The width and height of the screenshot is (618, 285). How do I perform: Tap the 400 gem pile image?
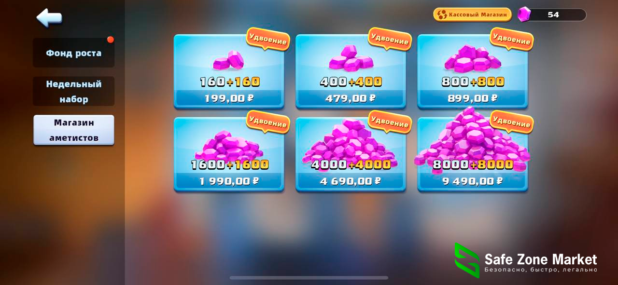pos(351,58)
